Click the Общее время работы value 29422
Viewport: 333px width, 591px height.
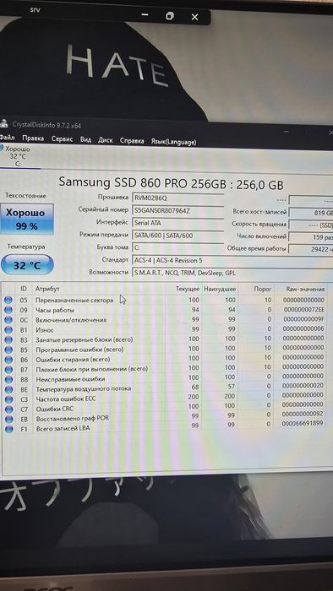tap(311, 249)
